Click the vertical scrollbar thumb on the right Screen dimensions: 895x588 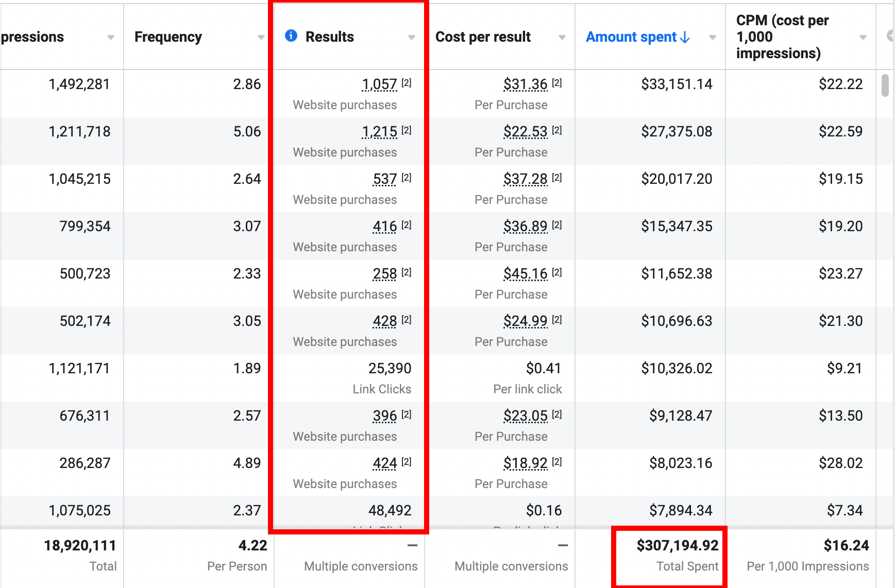click(885, 85)
